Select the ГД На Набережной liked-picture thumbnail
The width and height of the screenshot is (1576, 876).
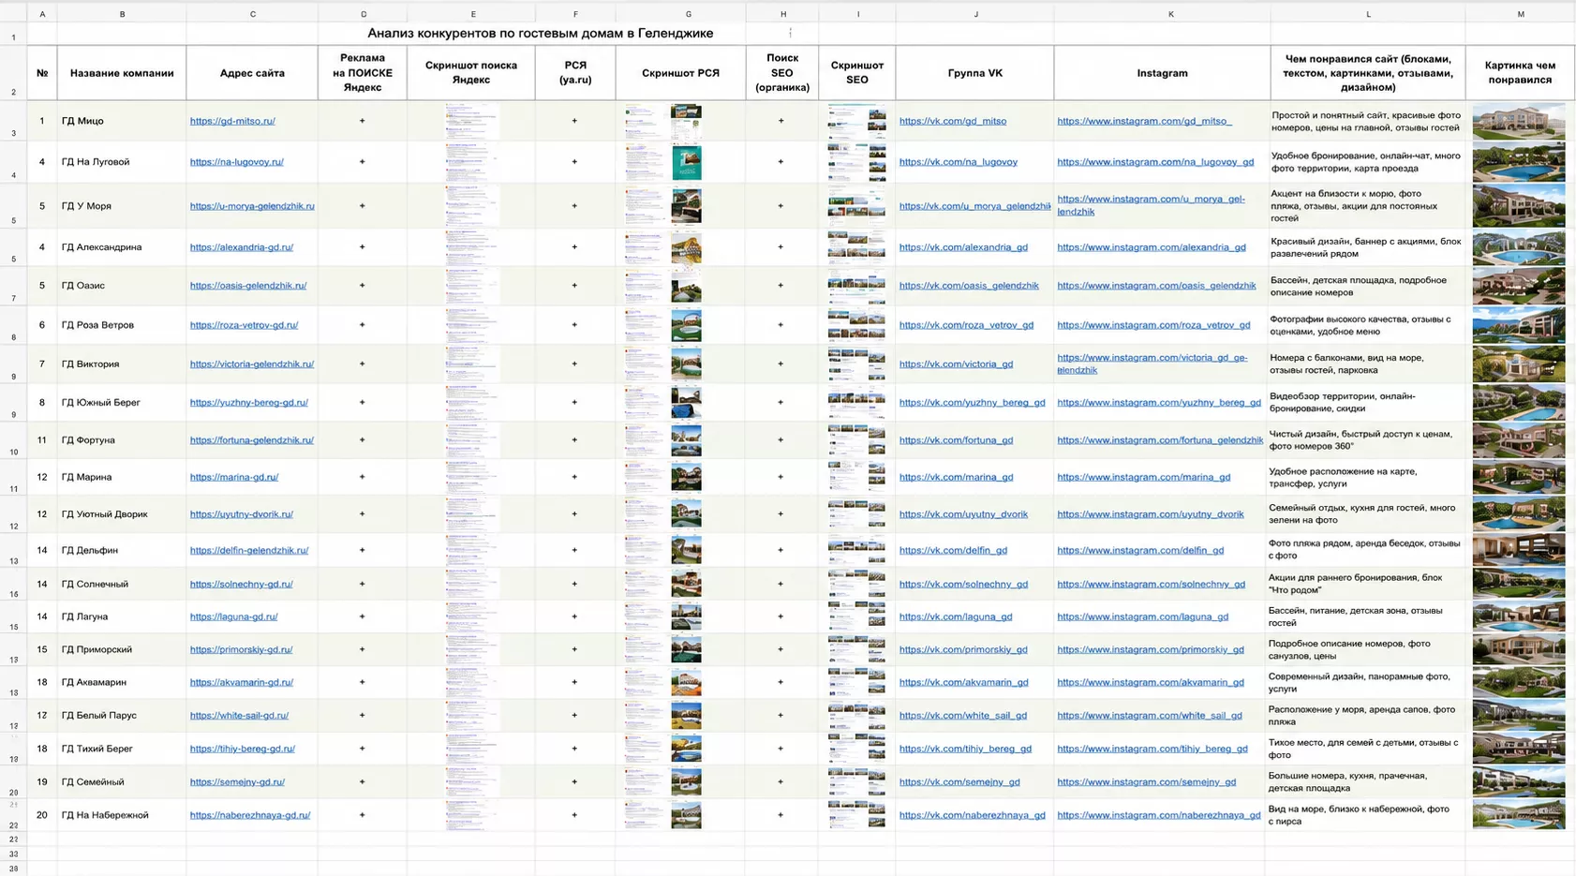(x=1518, y=815)
